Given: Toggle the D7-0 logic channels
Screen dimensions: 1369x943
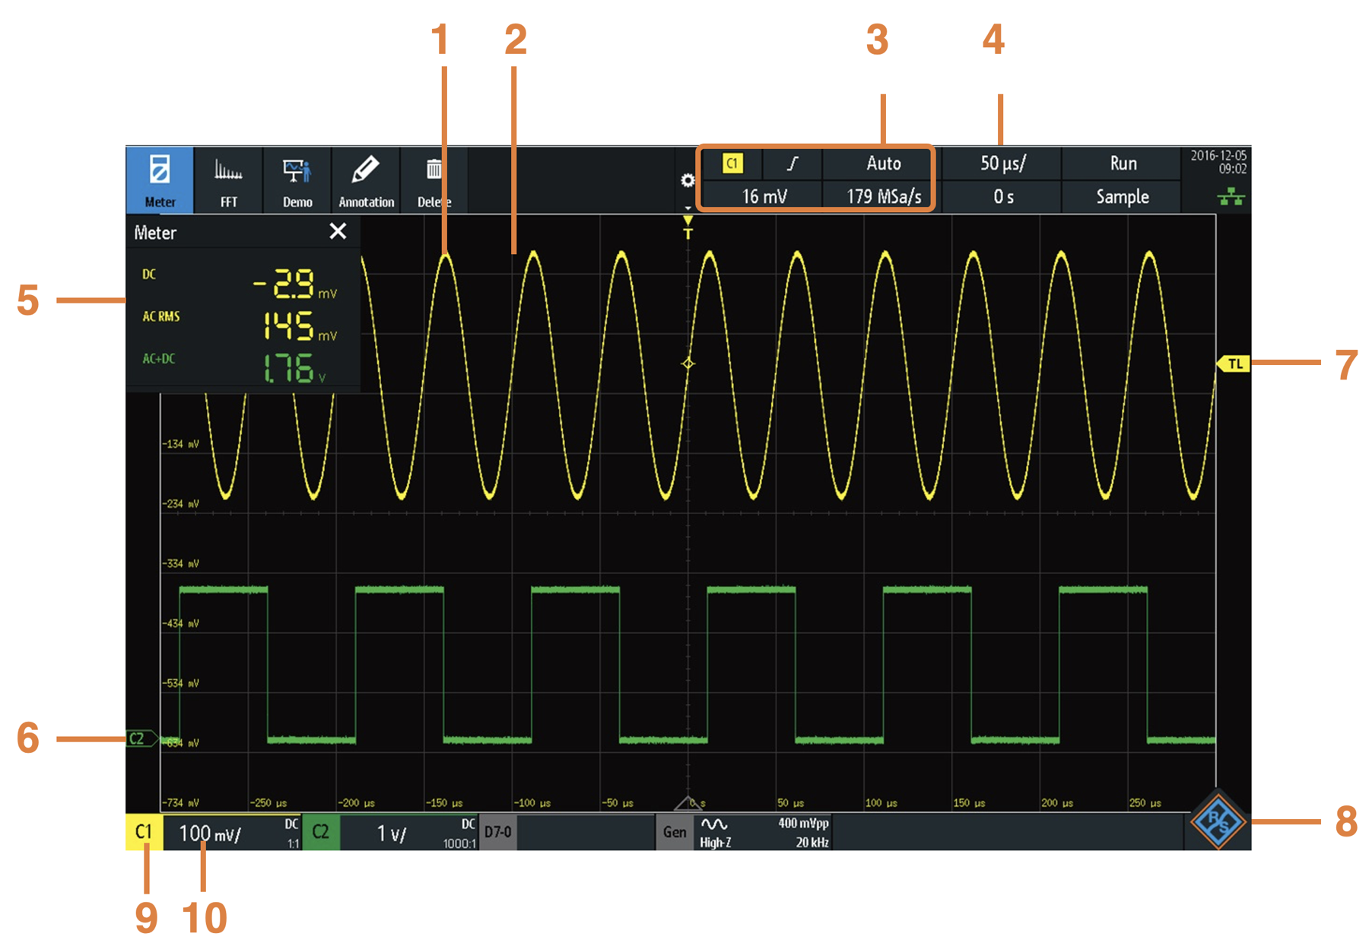Looking at the screenshot, I should 498,832.
